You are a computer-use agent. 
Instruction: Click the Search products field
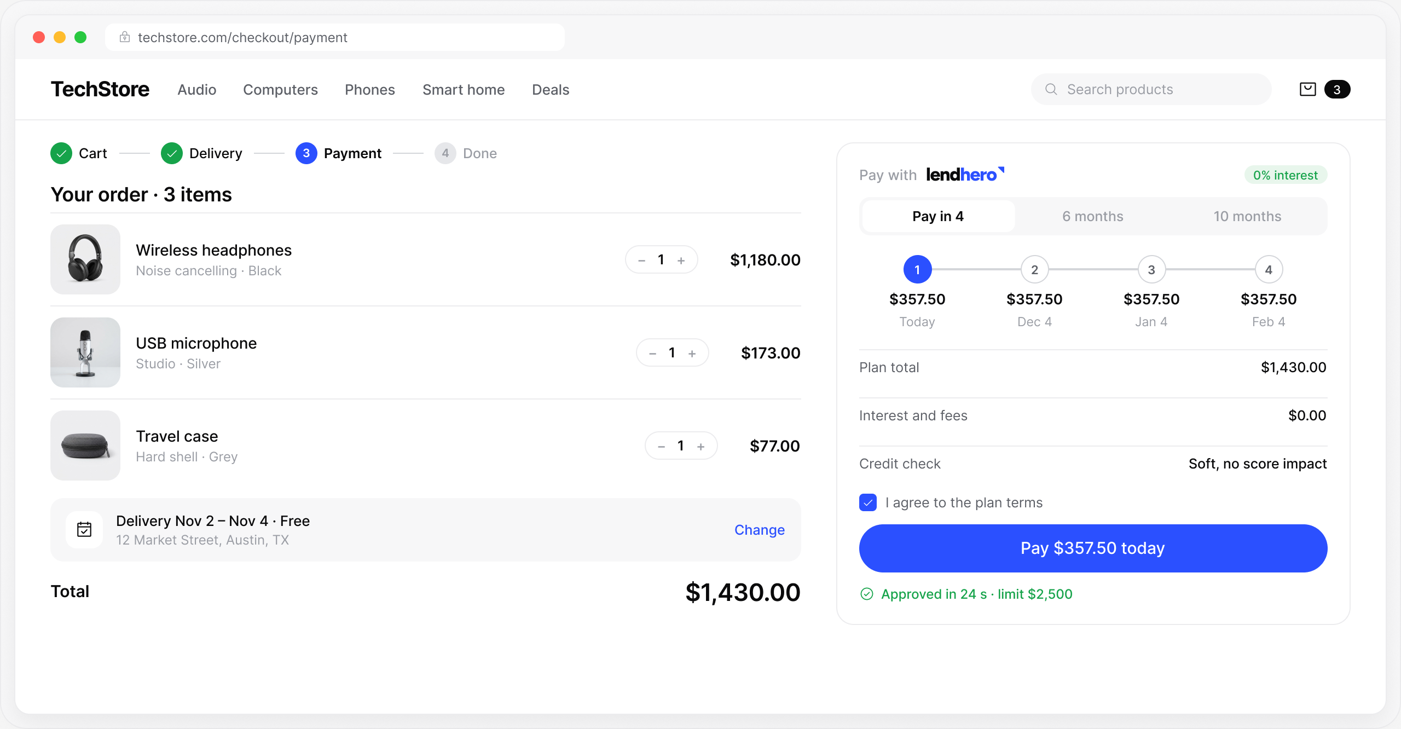[x=1151, y=89]
